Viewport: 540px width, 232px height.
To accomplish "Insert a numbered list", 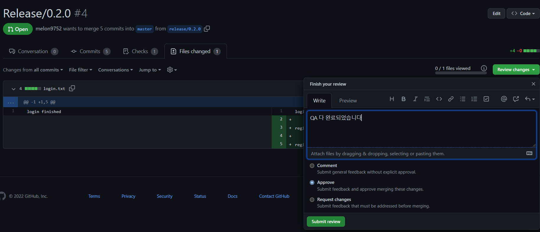I will pos(474,99).
